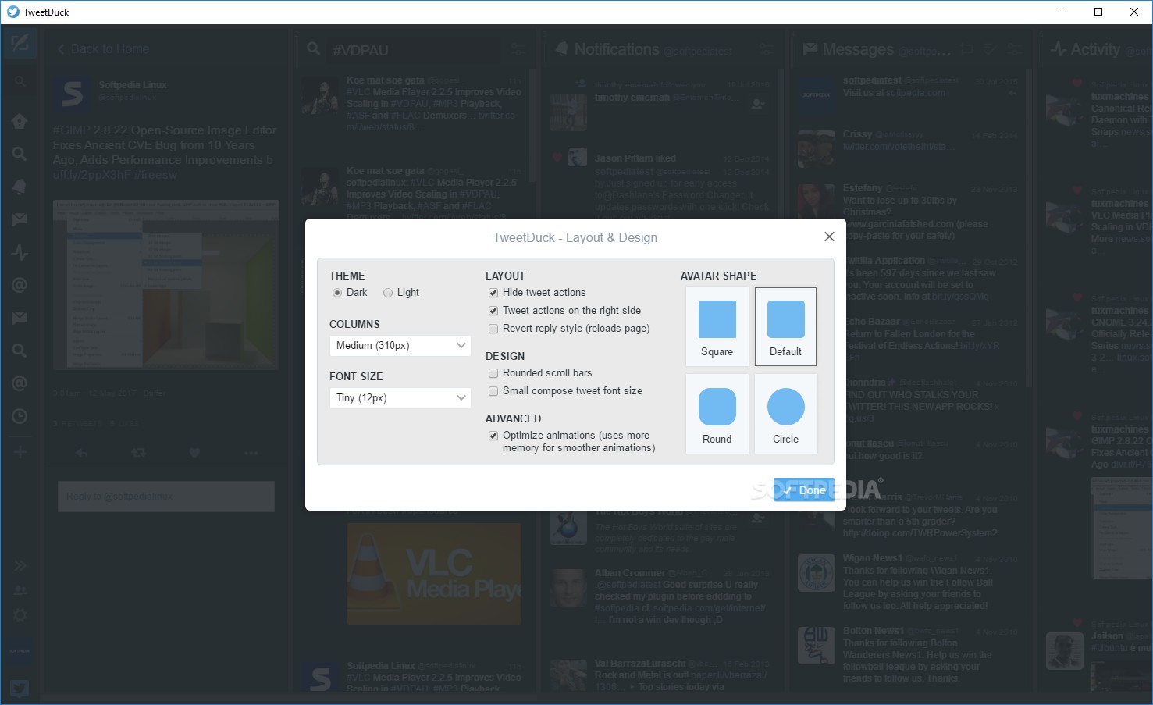The width and height of the screenshot is (1153, 705).
Task: Click the #GIMP hashtag in tweet
Action: click(71, 130)
